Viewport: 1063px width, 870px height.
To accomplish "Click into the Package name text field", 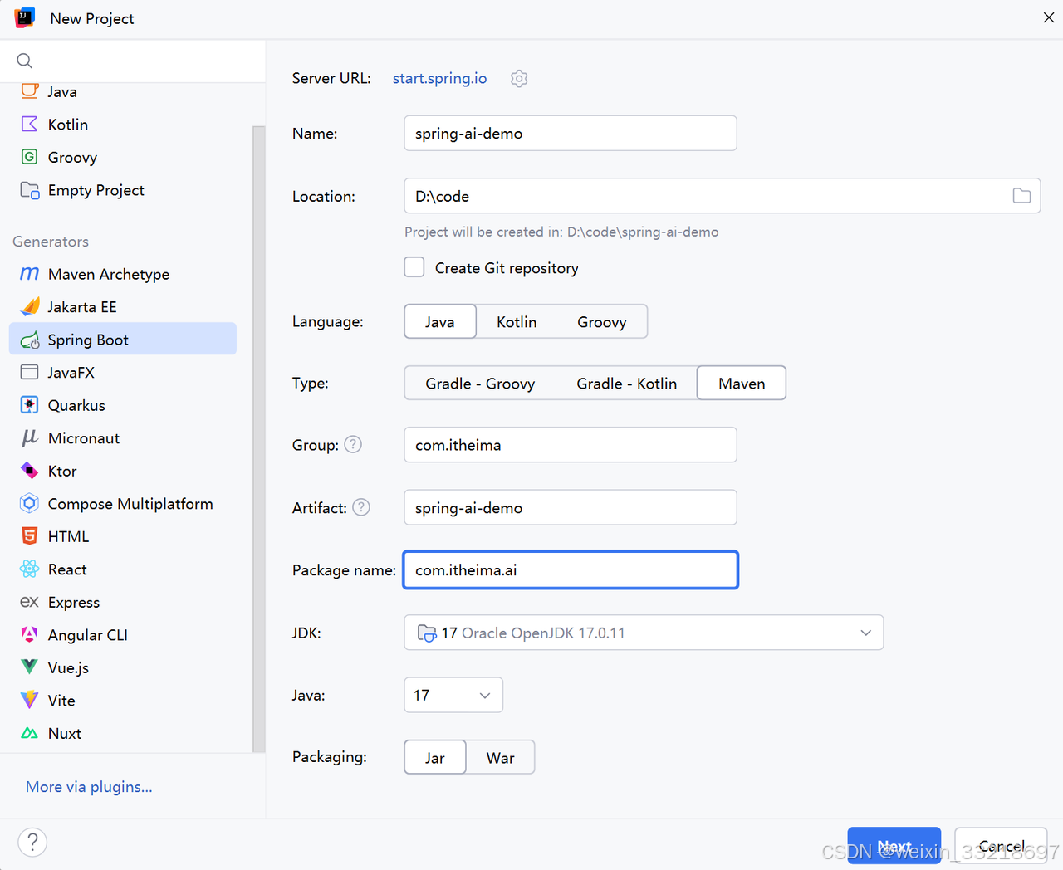I will point(571,570).
